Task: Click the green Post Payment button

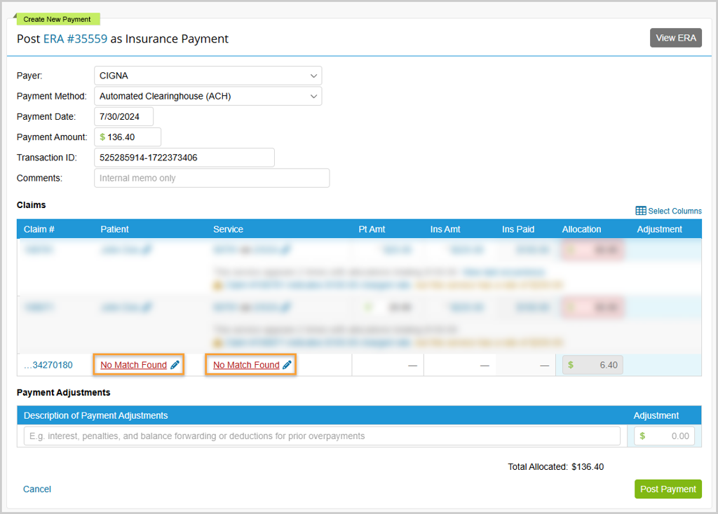Action: click(668, 489)
